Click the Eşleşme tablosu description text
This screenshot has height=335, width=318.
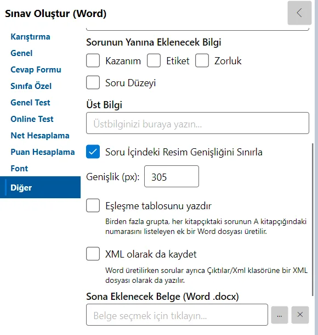tap(206, 226)
